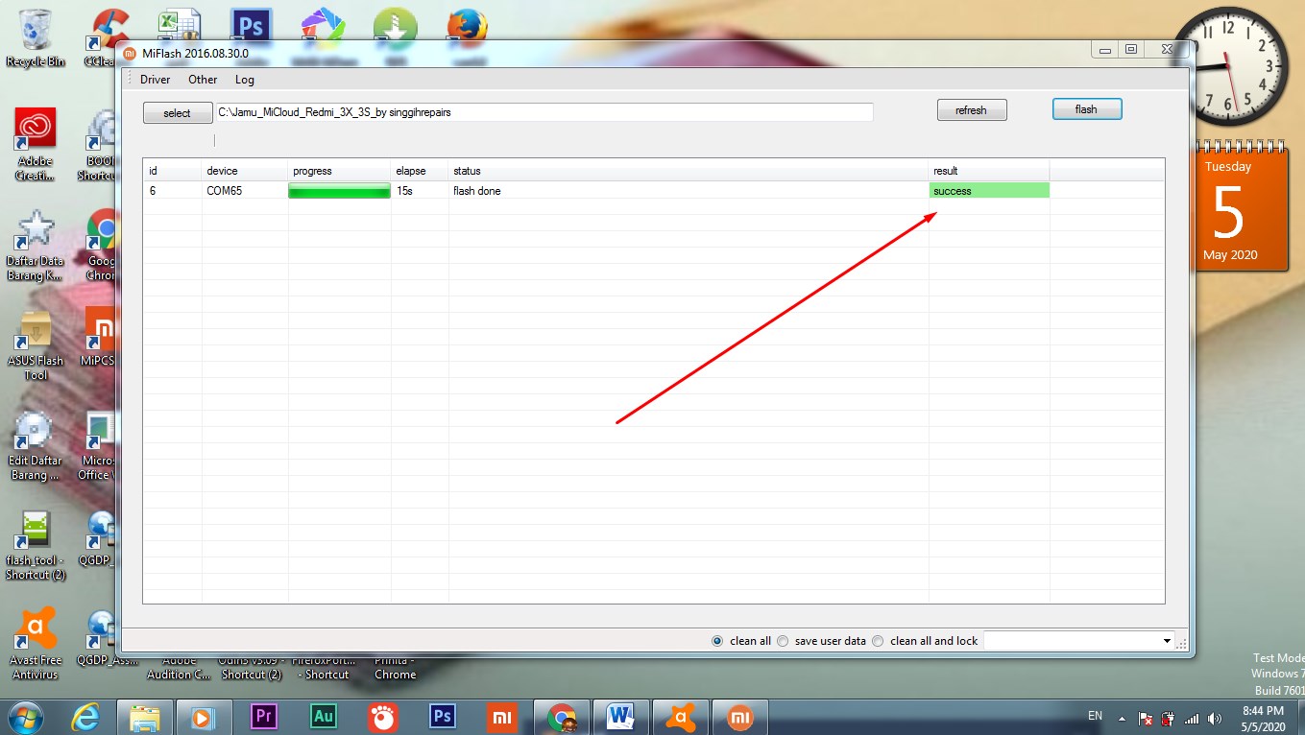Open the Action Center flag tray icon

coord(1146,718)
